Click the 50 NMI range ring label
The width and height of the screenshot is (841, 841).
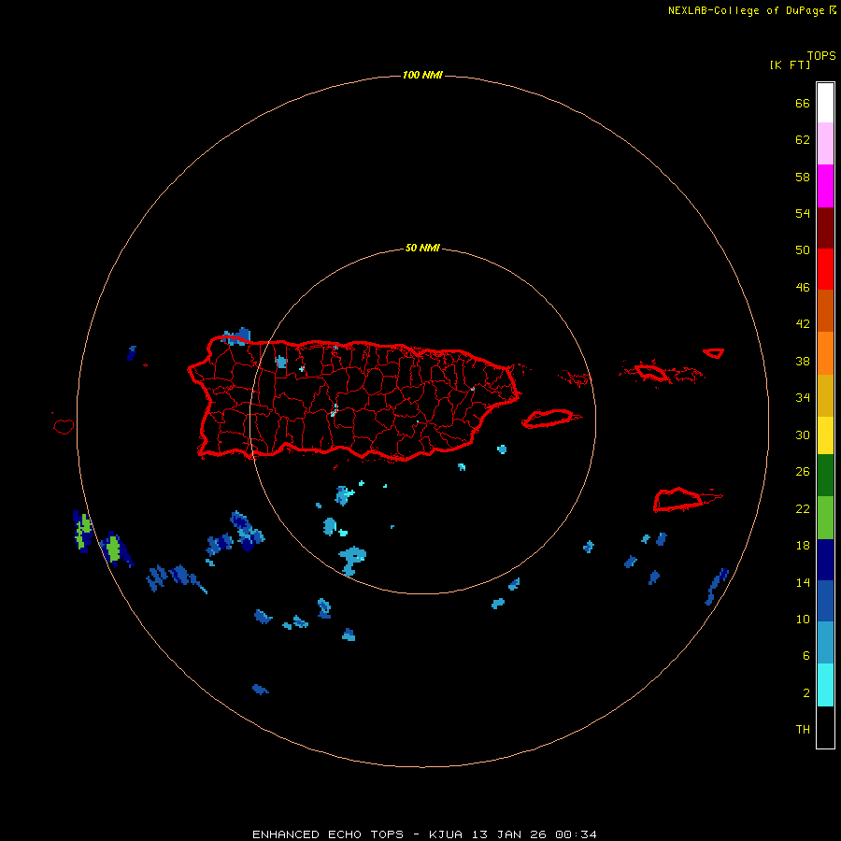(x=422, y=248)
